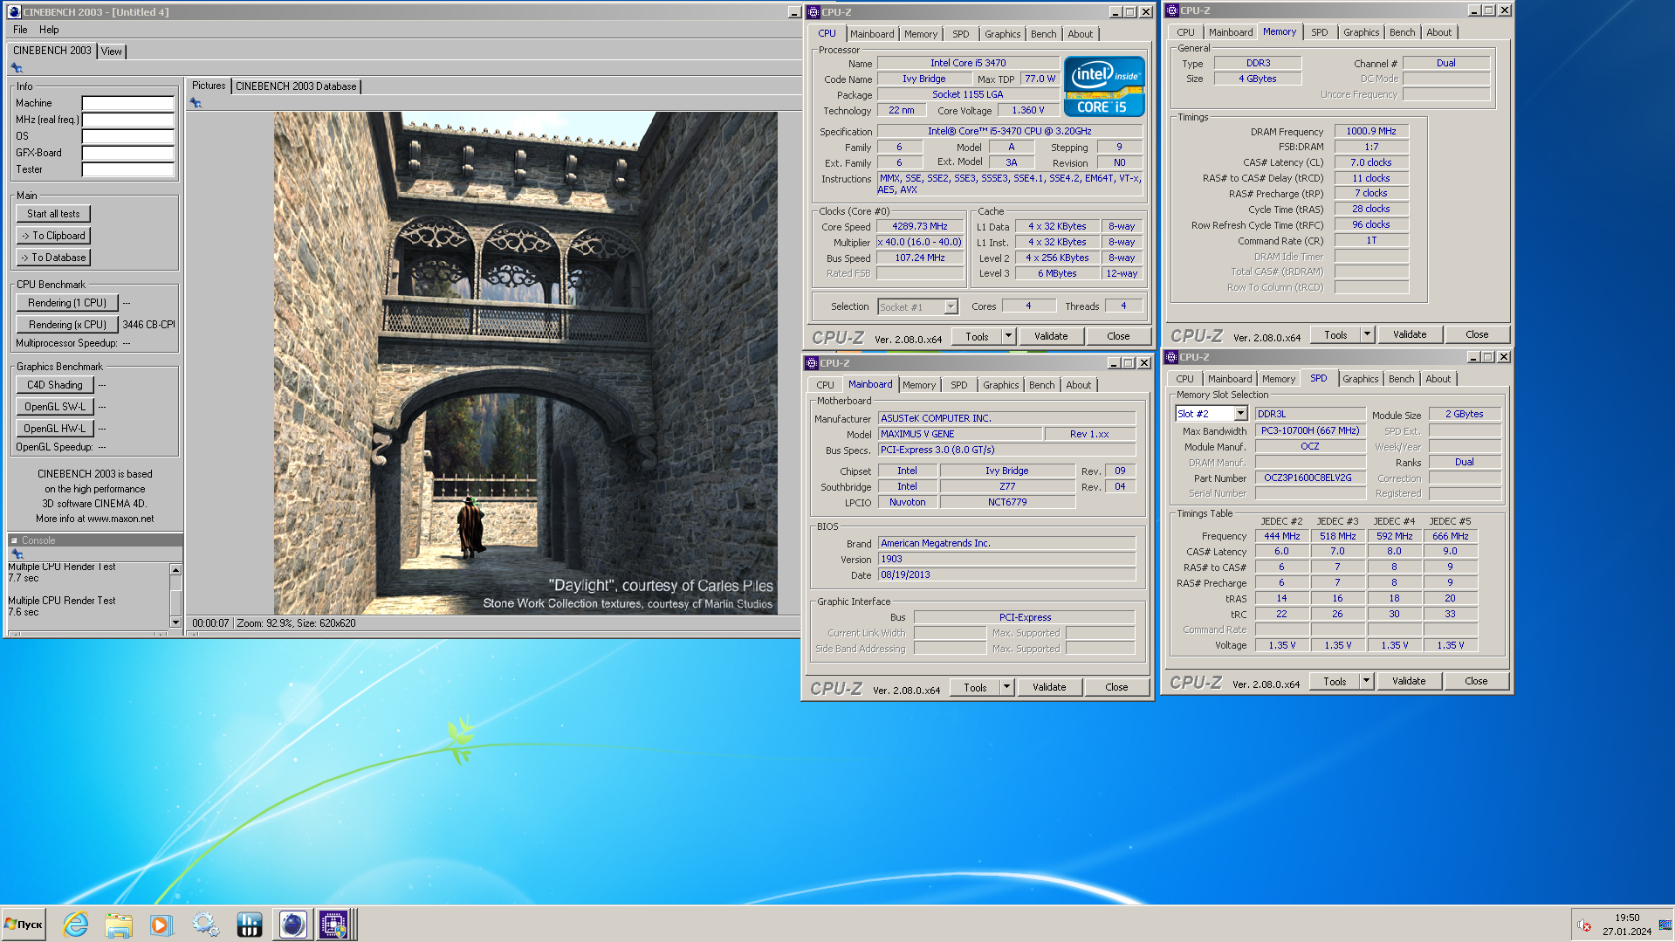Viewport: 1675px width, 942px height.
Task: Click title icon of CPU-Z CPU tab window
Action: 813,12
